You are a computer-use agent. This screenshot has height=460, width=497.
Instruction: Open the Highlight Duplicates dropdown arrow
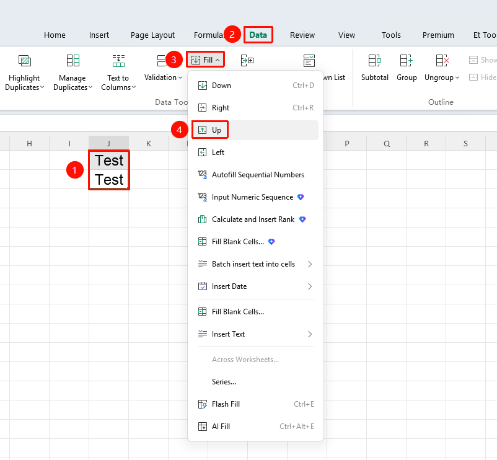(x=42, y=87)
